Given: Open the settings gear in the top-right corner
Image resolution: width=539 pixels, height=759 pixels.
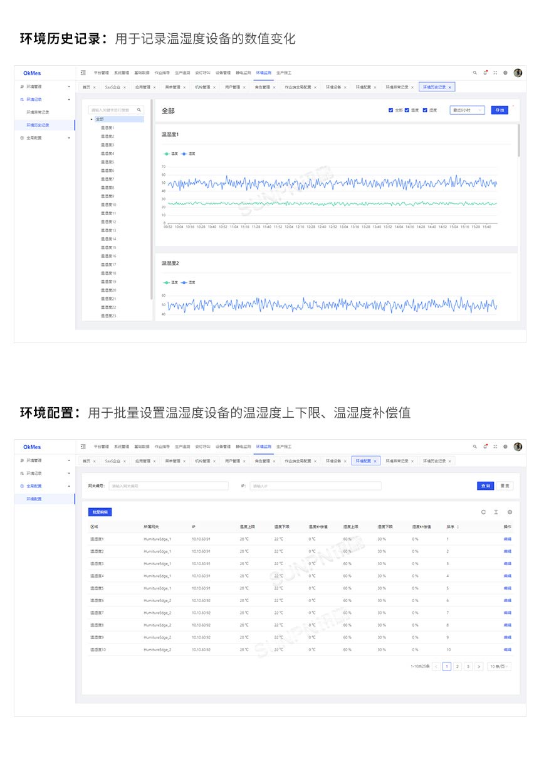Looking at the screenshot, I should click(505, 73).
